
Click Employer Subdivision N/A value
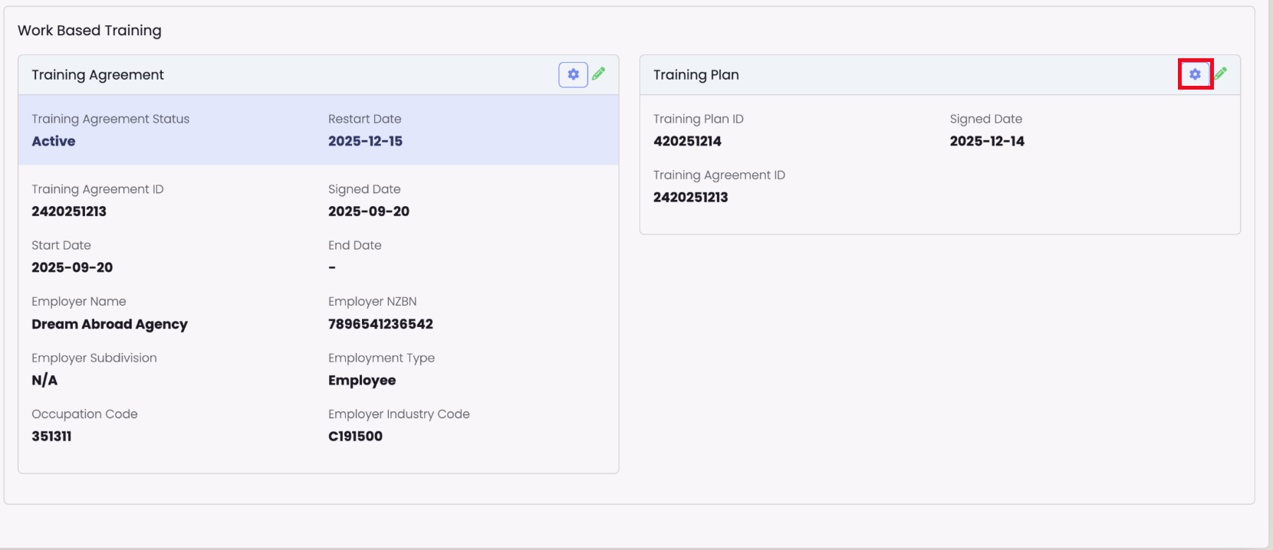coord(44,380)
